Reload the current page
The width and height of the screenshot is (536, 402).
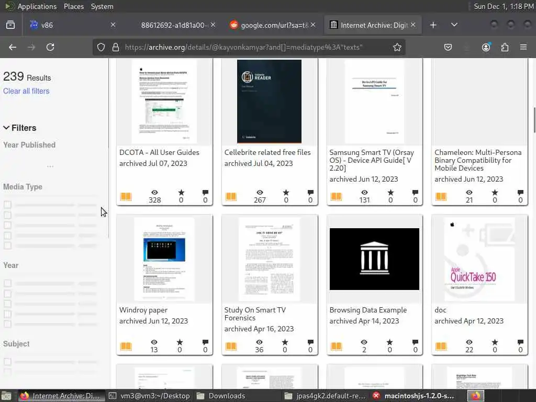tap(50, 47)
